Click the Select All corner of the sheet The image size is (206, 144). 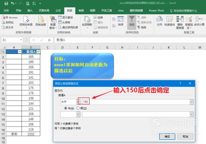[3, 47]
